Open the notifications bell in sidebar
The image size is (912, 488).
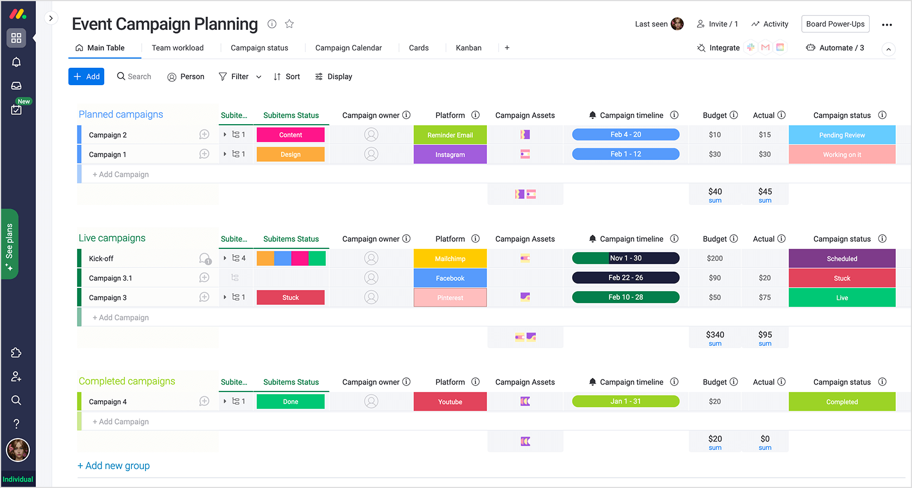16,62
